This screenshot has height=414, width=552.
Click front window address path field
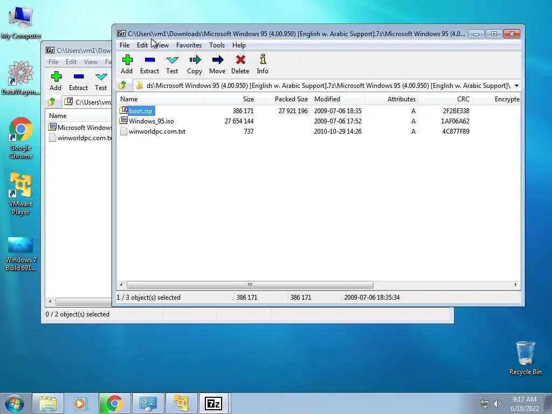327,86
